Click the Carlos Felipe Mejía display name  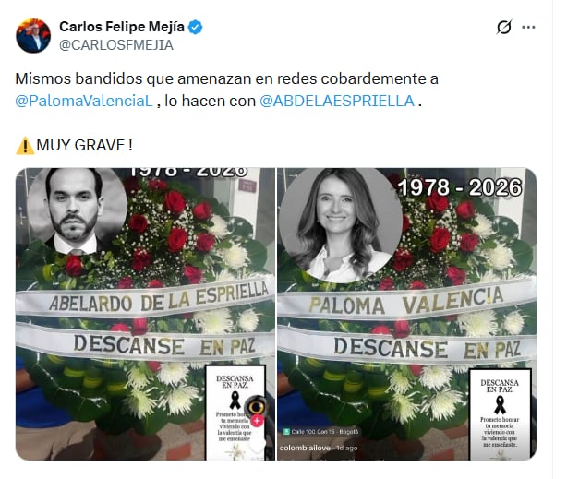(x=122, y=27)
